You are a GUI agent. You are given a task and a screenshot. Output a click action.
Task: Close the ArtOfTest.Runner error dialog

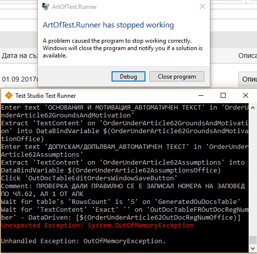pyautogui.click(x=202, y=6)
